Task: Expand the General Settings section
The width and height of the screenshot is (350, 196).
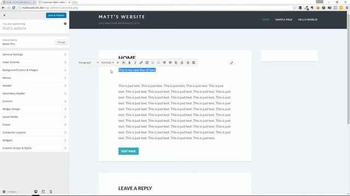Action: pyautogui.click(x=34, y=54)
